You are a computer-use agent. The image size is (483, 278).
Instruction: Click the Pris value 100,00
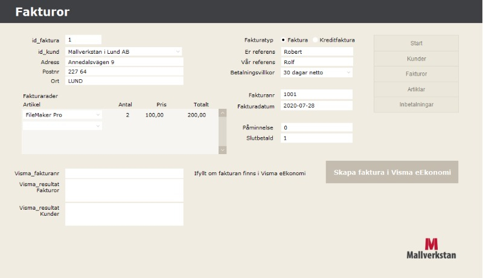point(155,115)
